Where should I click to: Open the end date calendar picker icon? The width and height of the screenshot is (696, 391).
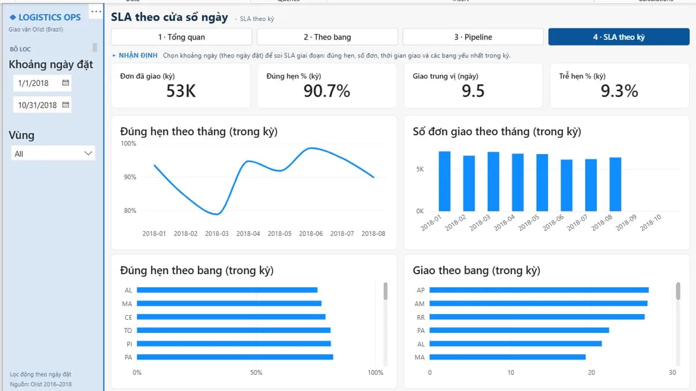[66, 105]
